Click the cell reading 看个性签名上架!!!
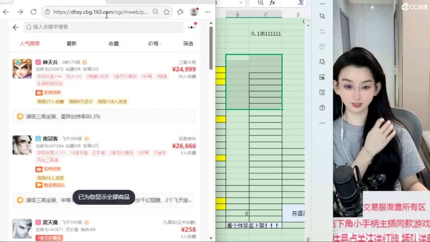The image size is (430, 242). [254, 226]
